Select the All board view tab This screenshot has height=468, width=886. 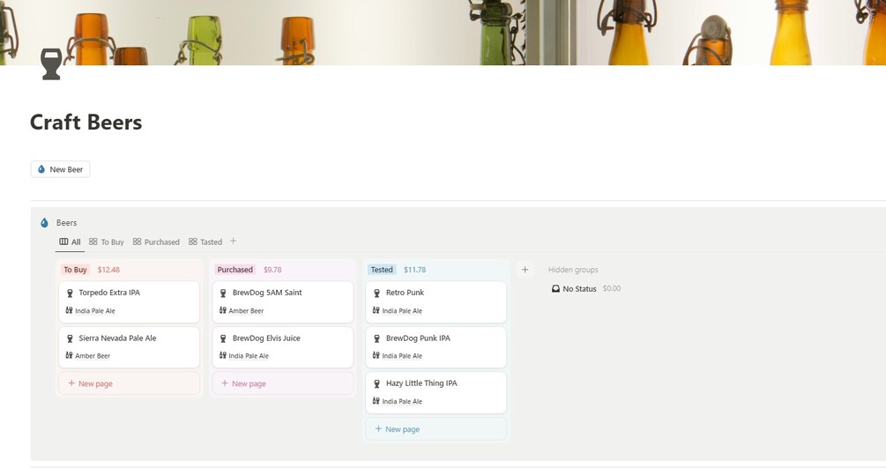[x=70, y=241]
